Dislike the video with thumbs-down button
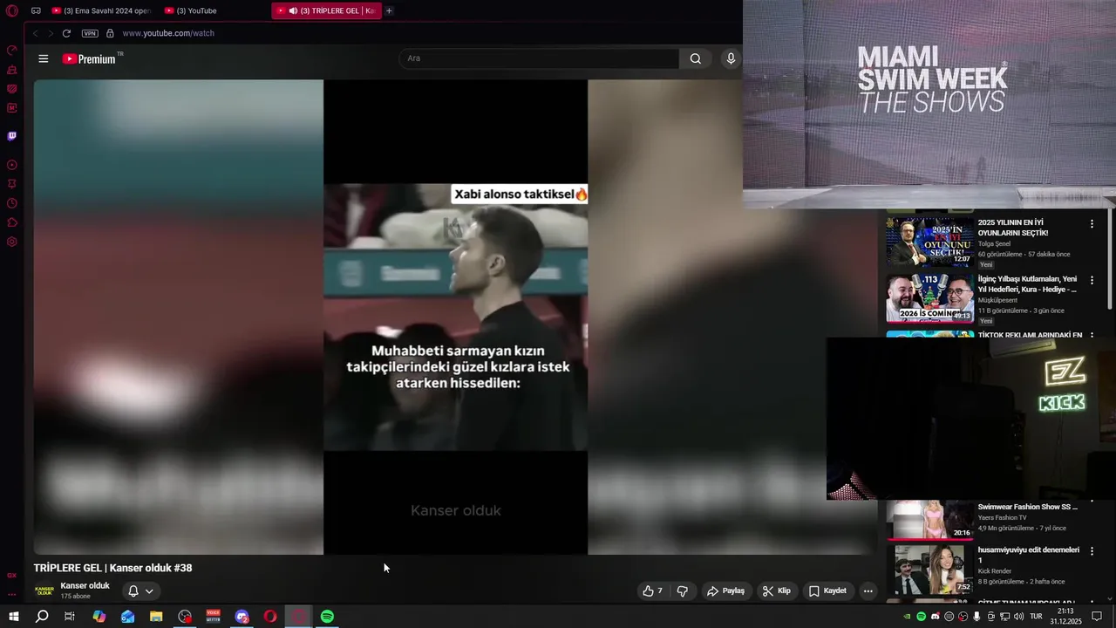The height and width of the screenshot is (628, 1116). (x=683, y=590)
